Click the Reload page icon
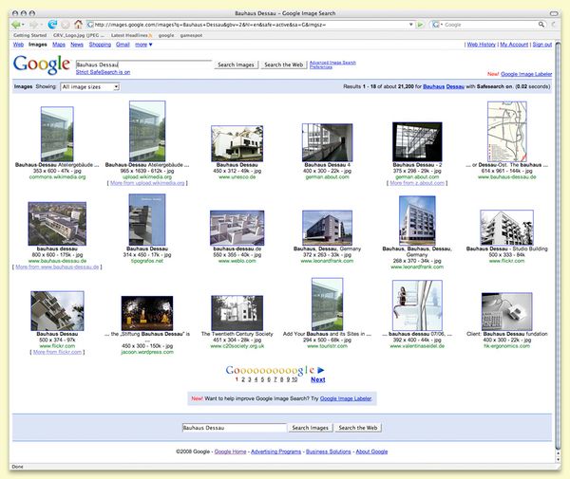Screen dimensions: 570x479 click(x=51, y=24)
